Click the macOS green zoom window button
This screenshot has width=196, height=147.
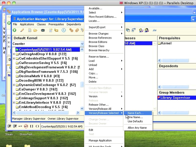click(14, 3)
